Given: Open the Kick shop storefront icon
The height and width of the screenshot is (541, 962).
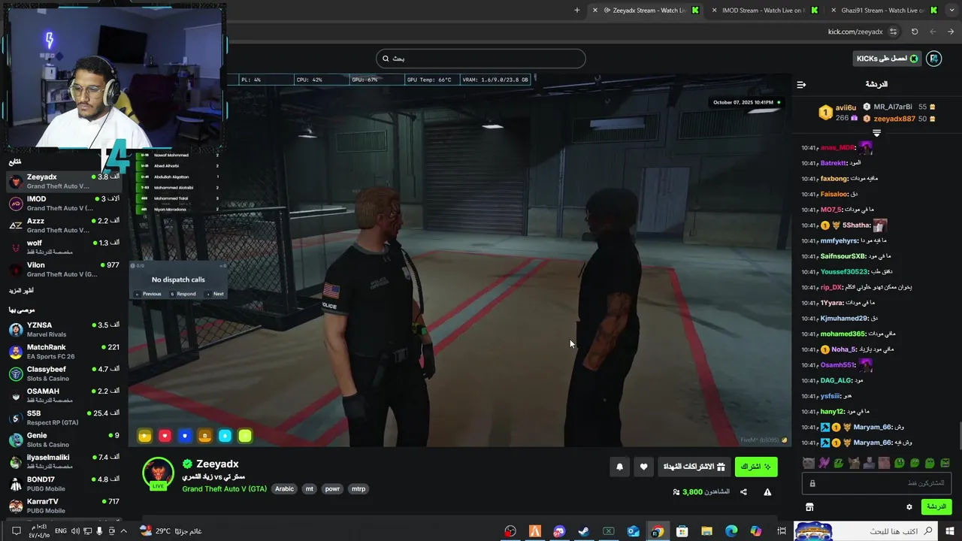Looking at the screenshot, I should [x=809, y=507].
